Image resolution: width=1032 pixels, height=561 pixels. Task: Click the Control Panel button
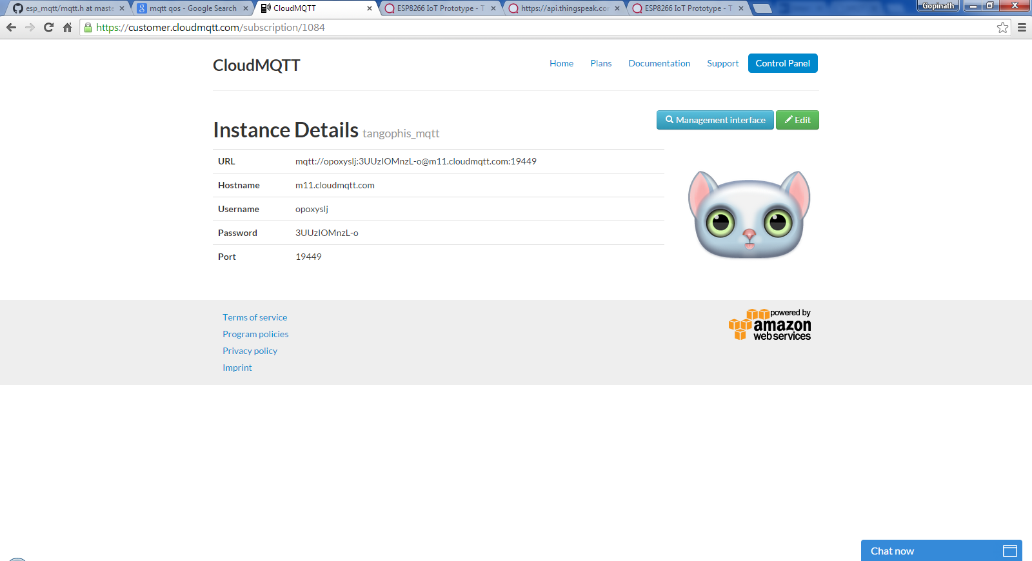[x=783, y=63]
